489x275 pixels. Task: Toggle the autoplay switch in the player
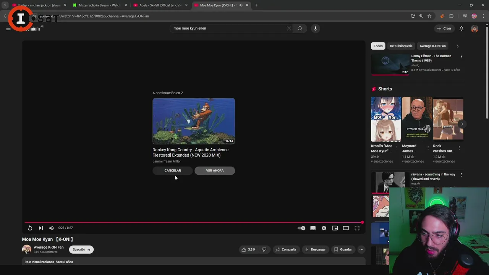coord(301,228)
